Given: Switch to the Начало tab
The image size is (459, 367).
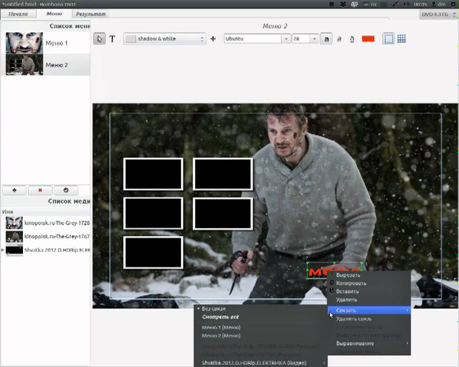Looking at the screenshot, I should (x=18, y=14).
